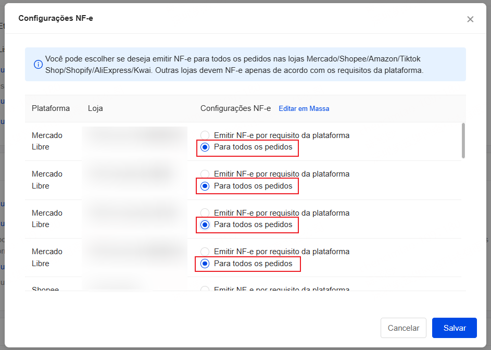The height and width of the screenshot is (350, 491).
Task: Select 'Emitir NF-e por requisito' in first Mercado Libre row
Action: 205,135
